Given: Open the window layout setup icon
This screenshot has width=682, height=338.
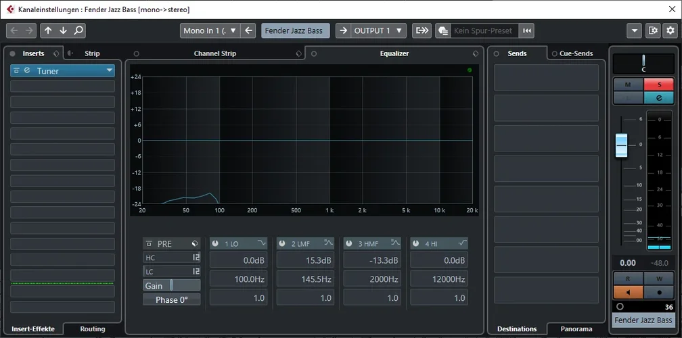Looking at the screenshot, I should tap(653, 30).
